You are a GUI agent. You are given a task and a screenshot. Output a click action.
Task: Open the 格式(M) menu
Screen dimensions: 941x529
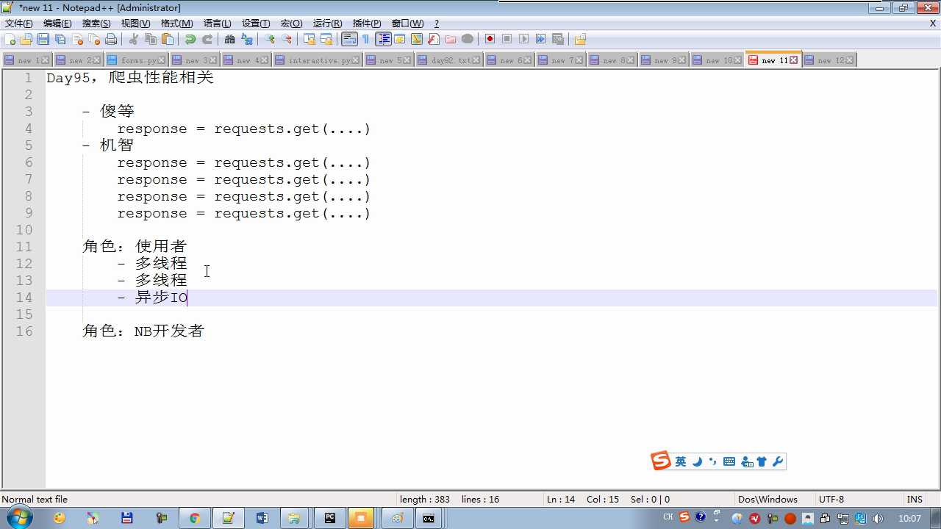point(176,24)
